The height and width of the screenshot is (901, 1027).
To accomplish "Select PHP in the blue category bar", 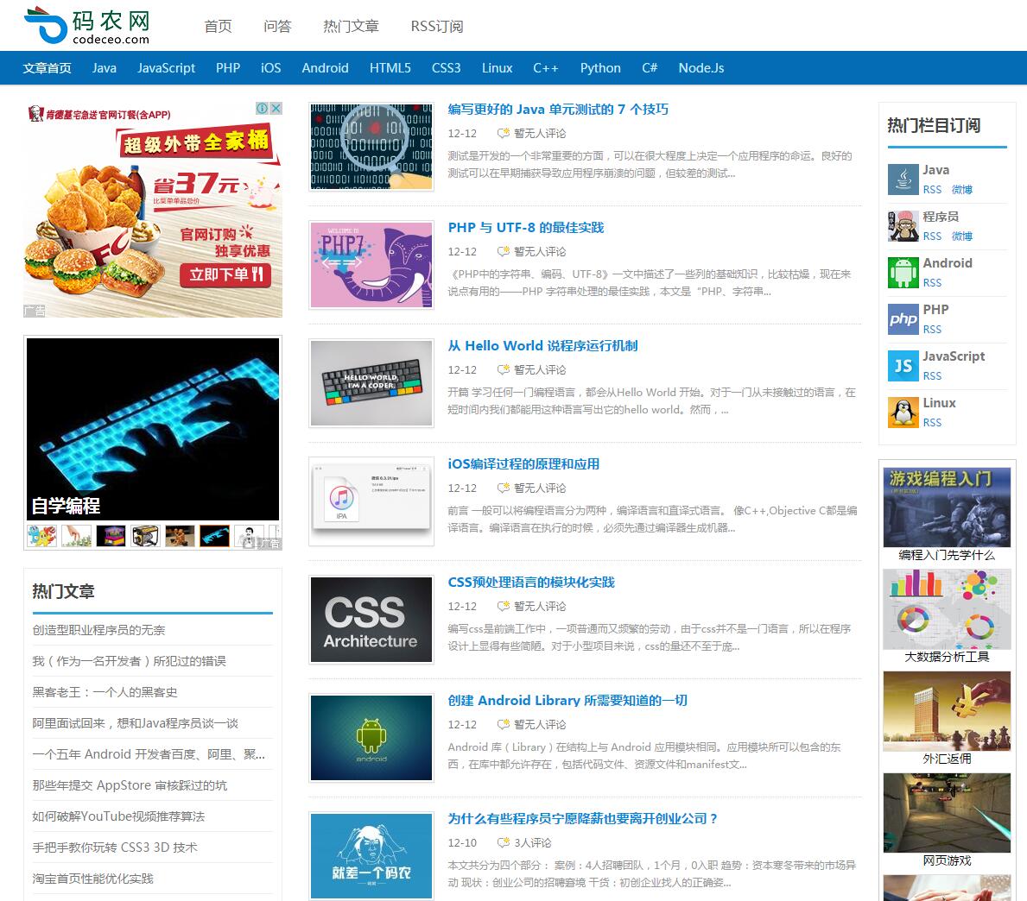I will [228, 68].
